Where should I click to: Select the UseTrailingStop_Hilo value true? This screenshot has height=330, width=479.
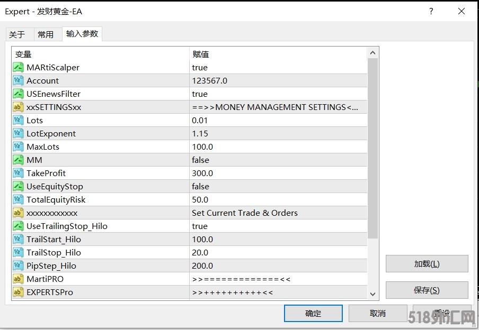click(x=278, y=226)
